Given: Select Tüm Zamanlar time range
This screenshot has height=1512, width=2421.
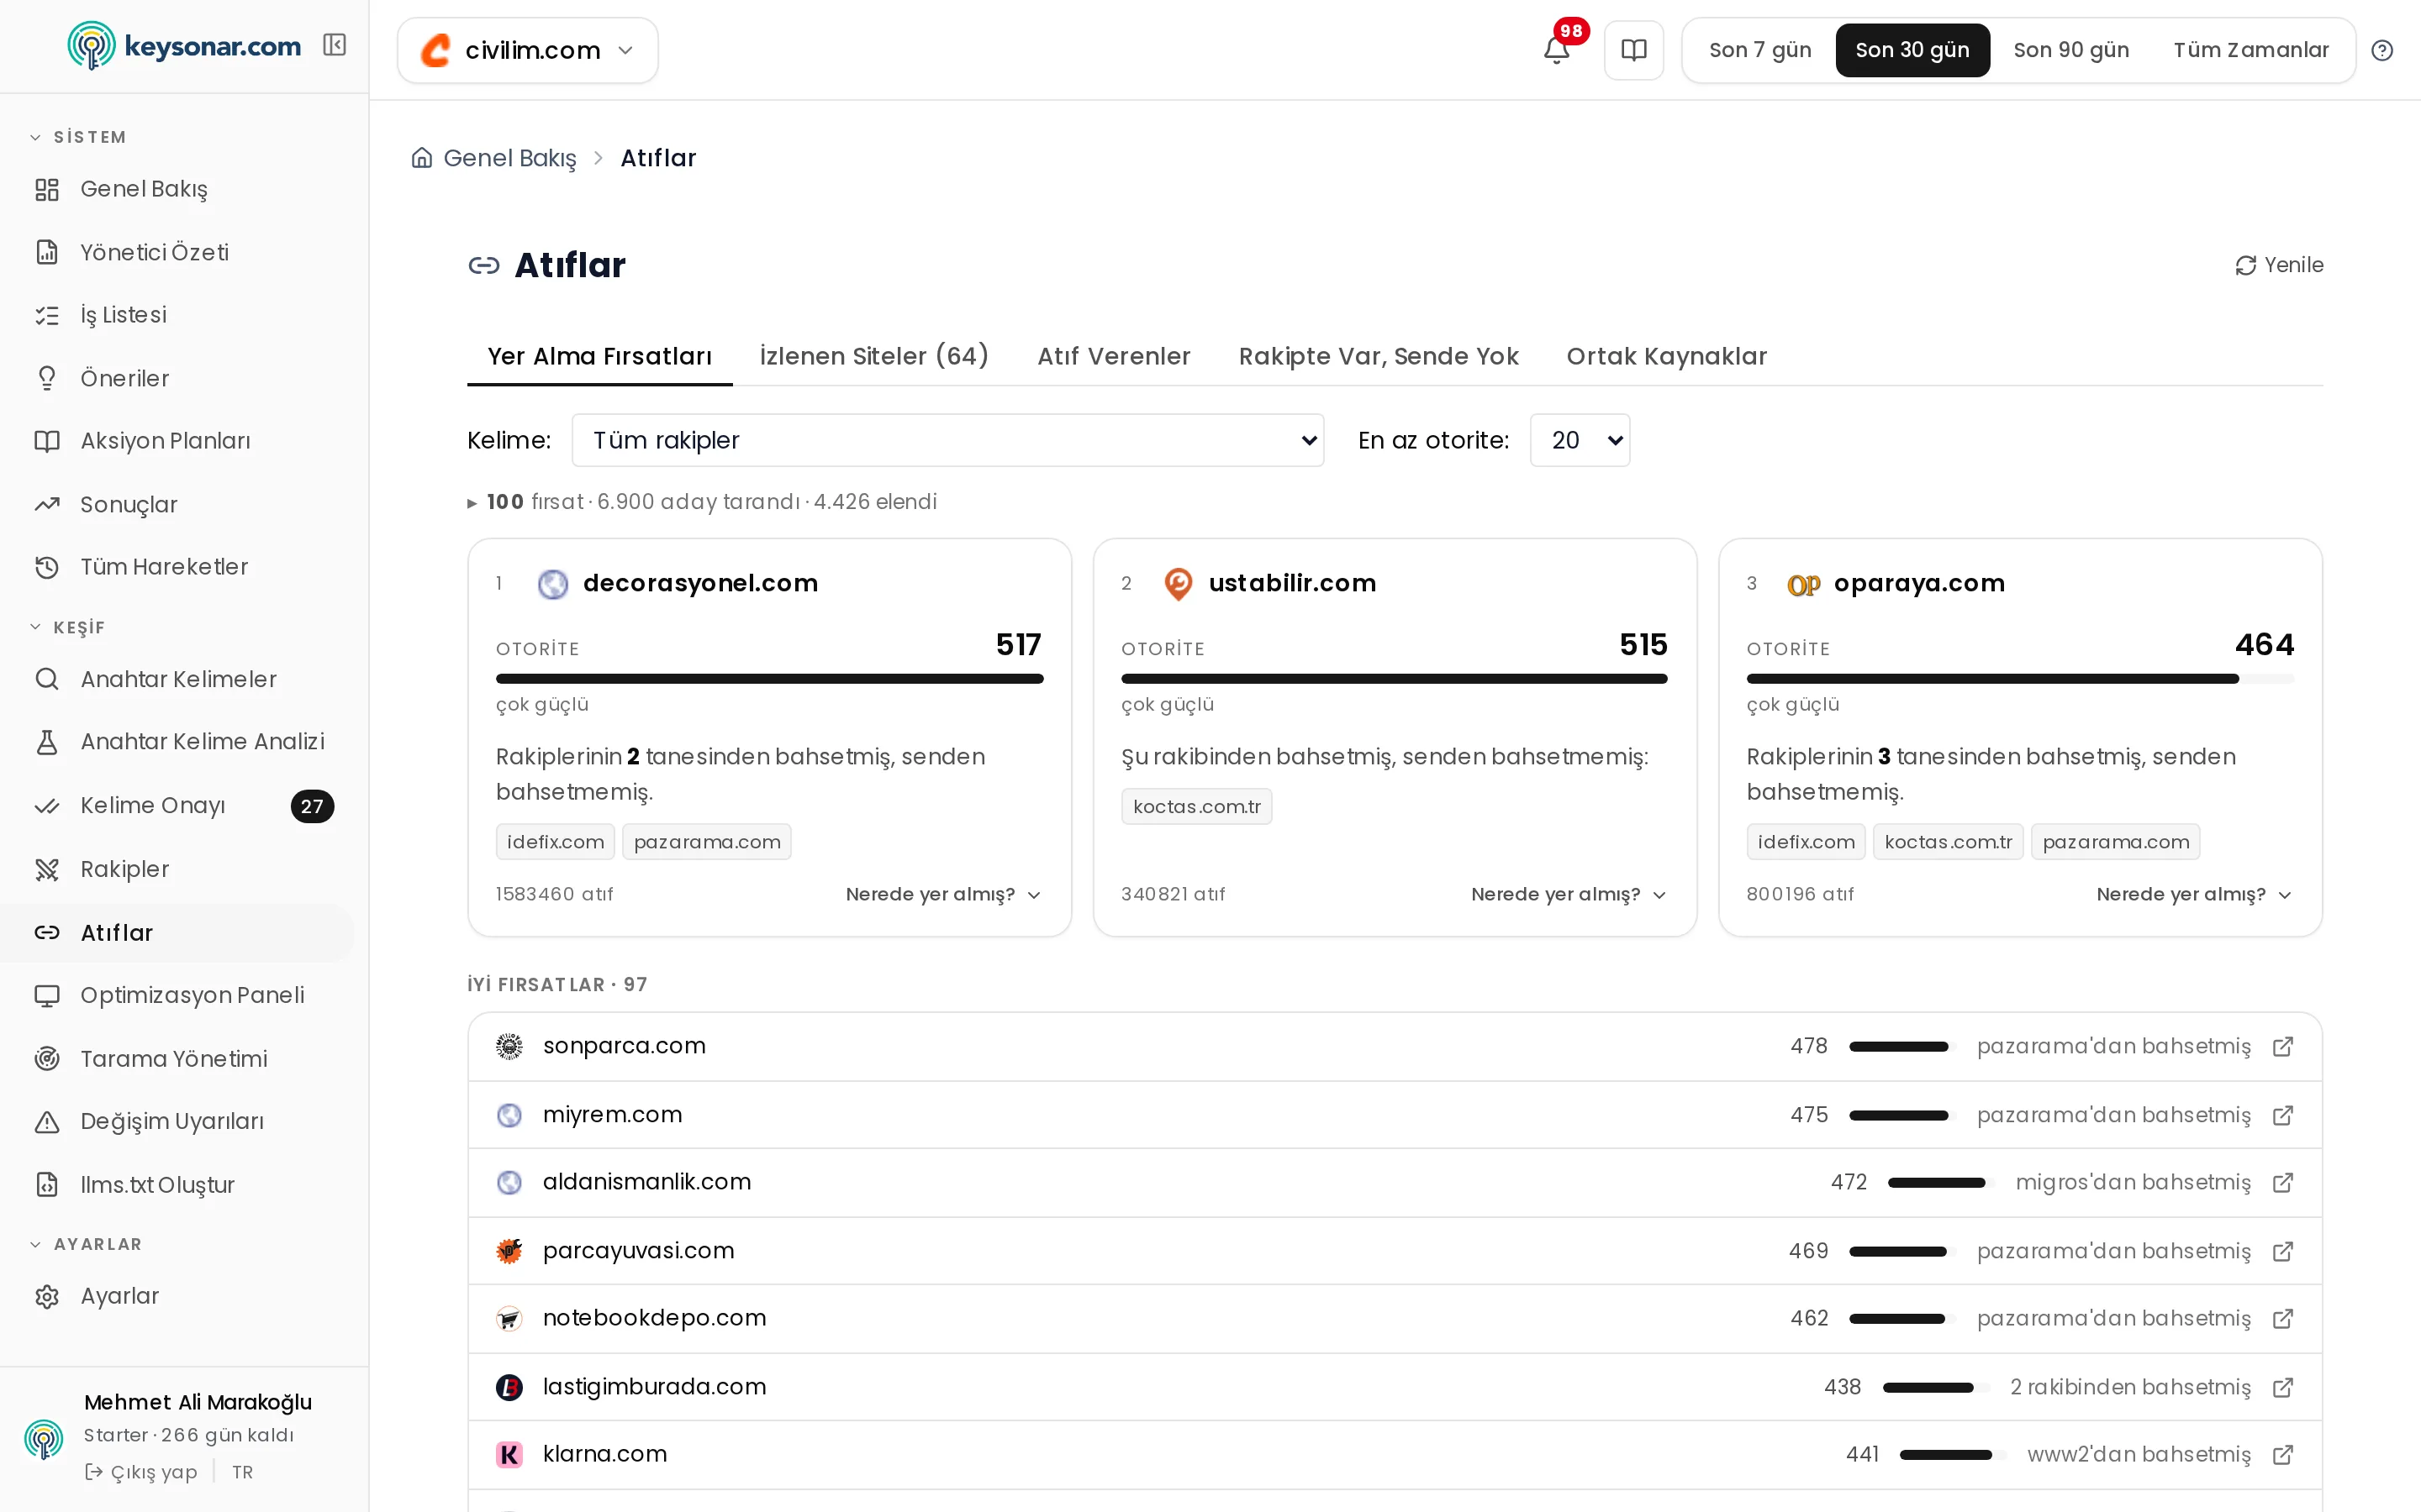Looking at the screenshot, I should (2251, 50).
